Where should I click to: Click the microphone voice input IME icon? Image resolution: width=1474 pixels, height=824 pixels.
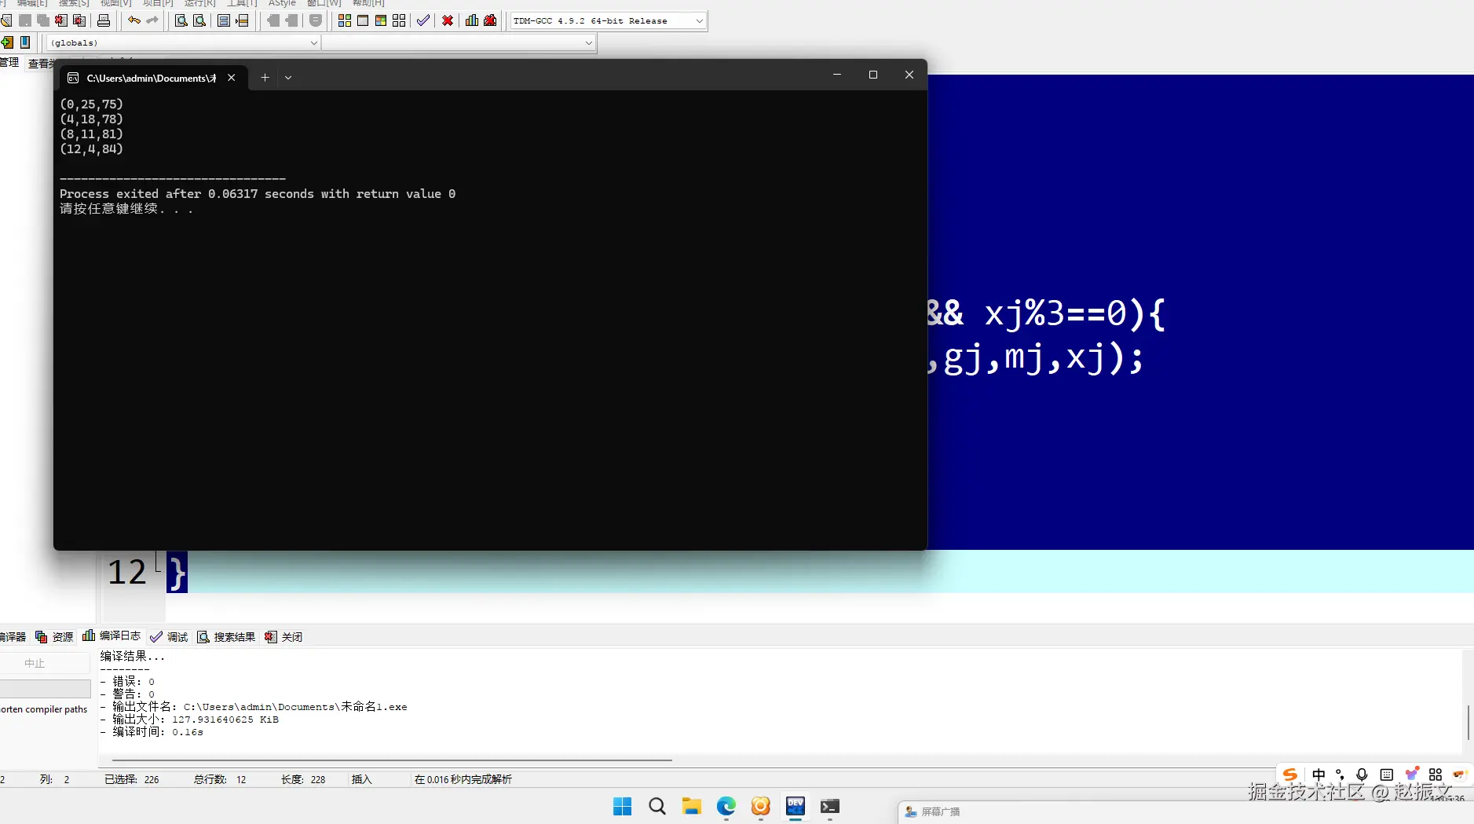click(x=1362, y=775)
